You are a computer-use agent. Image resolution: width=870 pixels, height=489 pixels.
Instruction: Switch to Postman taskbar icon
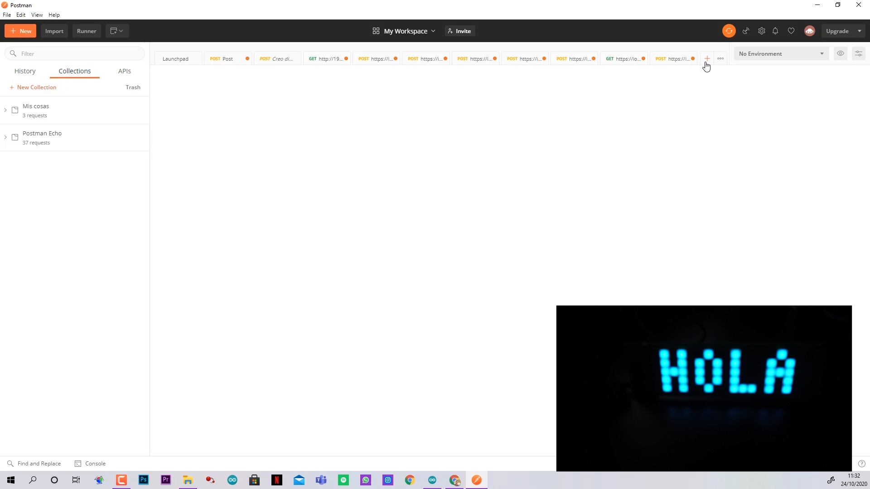(477, 480)
